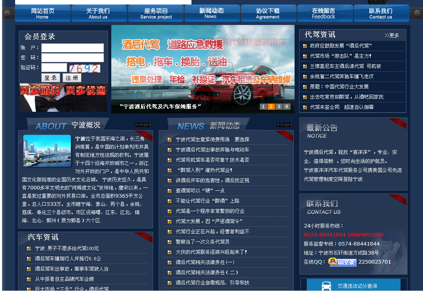Open the 宁波概况 +more icon

tap(143, 125)
